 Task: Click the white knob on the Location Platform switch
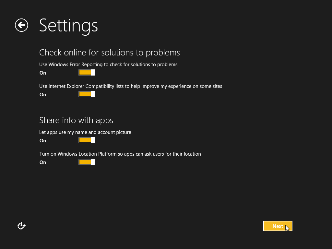(x=93, y=162)
